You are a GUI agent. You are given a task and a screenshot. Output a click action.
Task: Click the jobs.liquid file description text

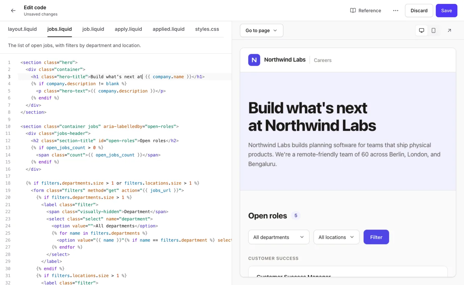pos(74,46)
